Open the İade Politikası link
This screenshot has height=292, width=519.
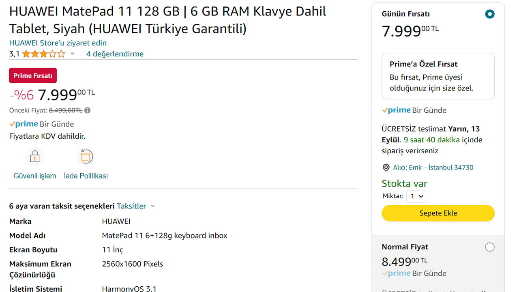86,176
